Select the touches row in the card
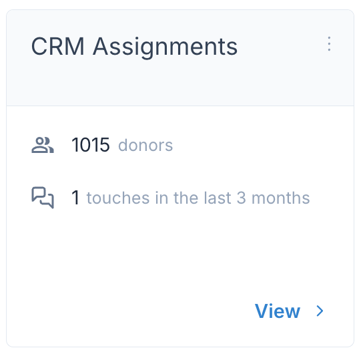 (170, 198)
